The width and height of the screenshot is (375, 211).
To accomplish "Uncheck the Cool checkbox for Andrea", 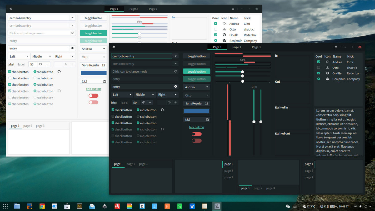I will pyautogui.click(x=318, y=62).
